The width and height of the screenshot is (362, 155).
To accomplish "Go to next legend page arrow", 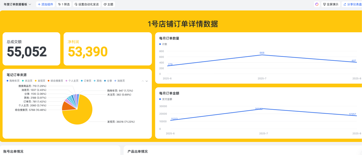I will point(147,81).
